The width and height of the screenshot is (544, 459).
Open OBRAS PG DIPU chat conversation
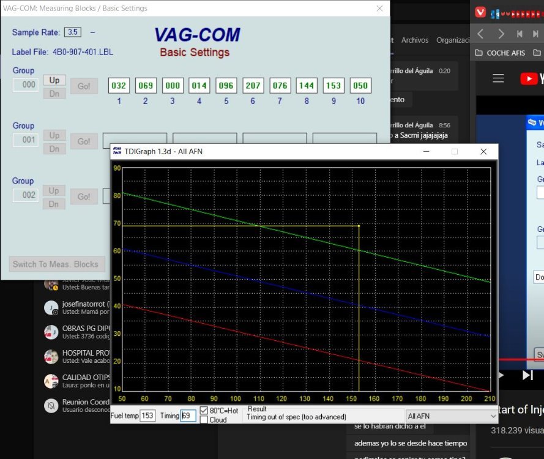pos(76,332)
